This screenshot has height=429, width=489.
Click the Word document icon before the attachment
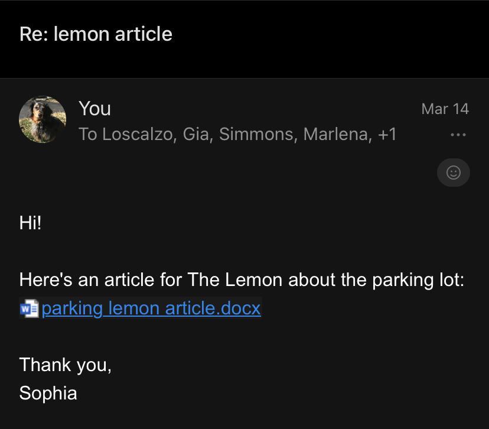28,308
